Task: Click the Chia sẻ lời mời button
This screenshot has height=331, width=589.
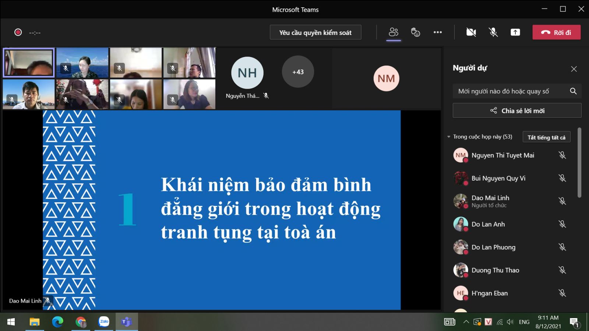Action: (517, 111)
